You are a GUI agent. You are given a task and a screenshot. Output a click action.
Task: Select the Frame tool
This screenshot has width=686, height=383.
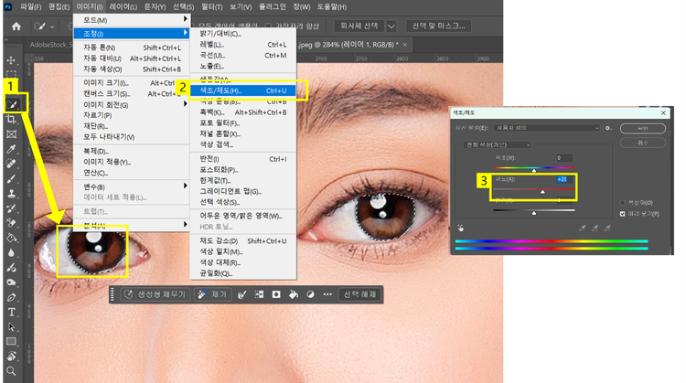click(11, 134)
